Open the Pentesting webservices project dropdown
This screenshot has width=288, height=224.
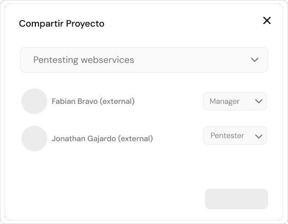point(144,60)
